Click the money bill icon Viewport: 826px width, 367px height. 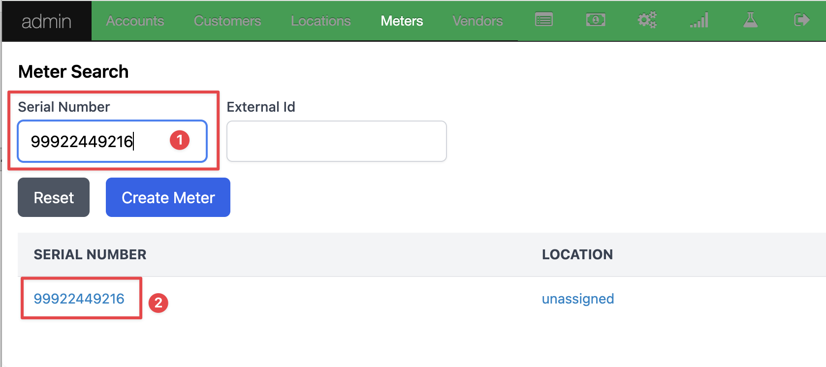click(596, 20)
